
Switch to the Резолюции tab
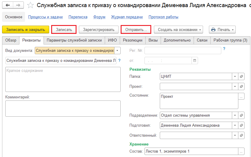coord(133,40)
